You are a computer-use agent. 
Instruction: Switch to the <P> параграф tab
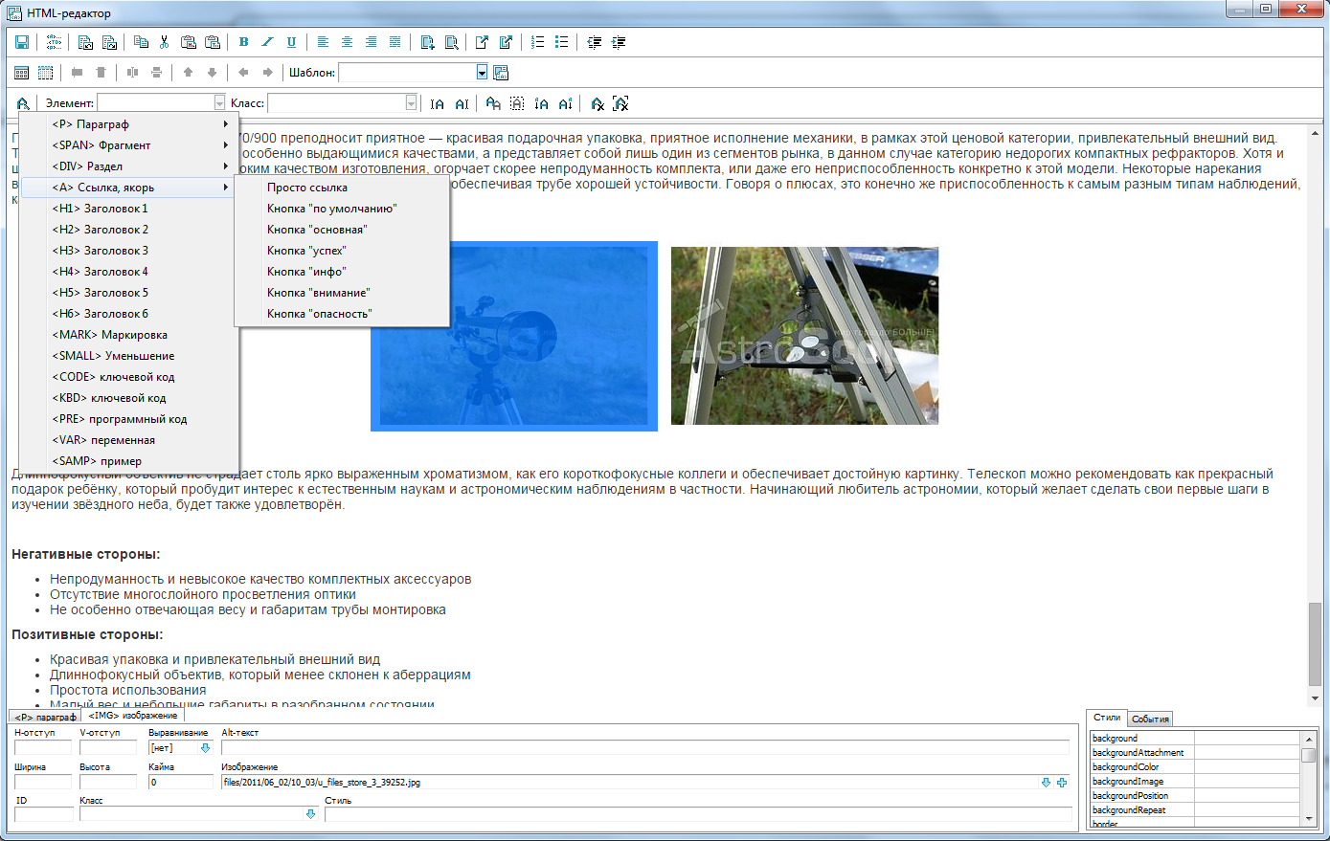tap(45, 717)
